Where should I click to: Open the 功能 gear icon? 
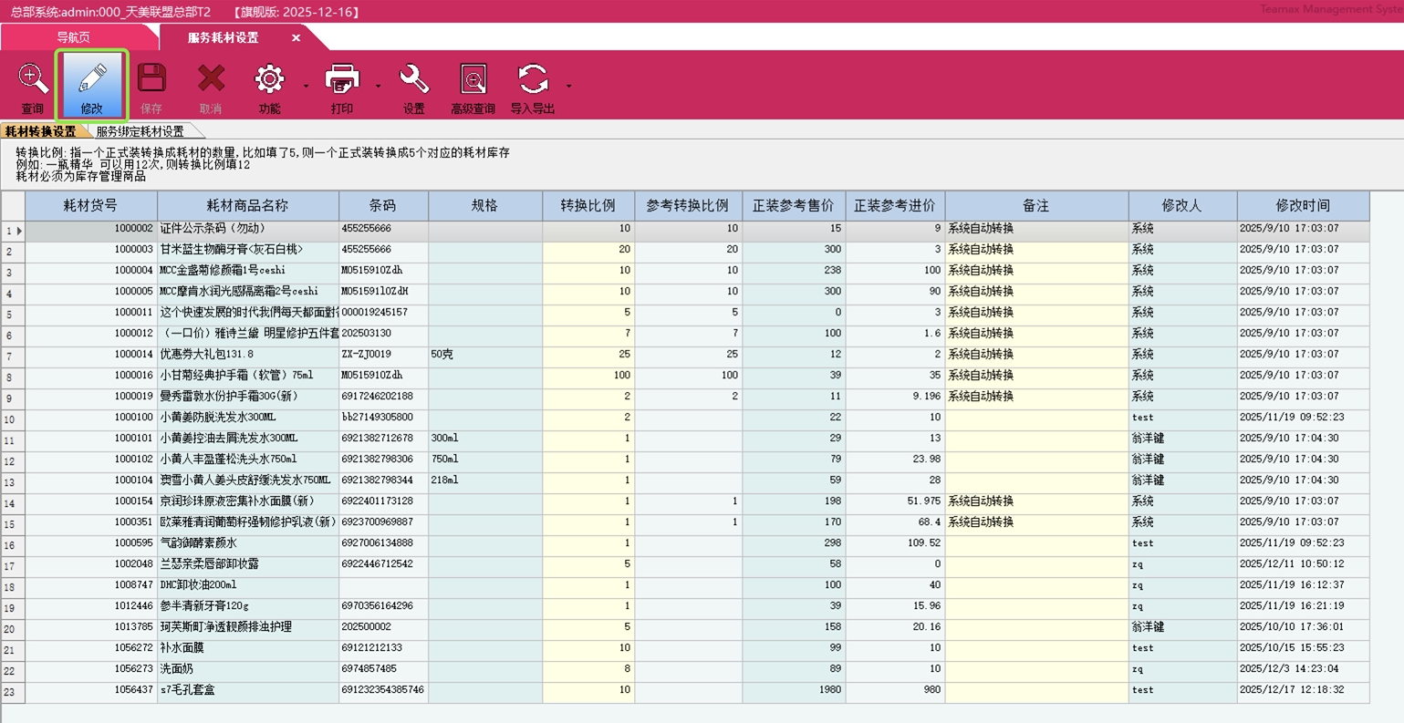(269, 80)
